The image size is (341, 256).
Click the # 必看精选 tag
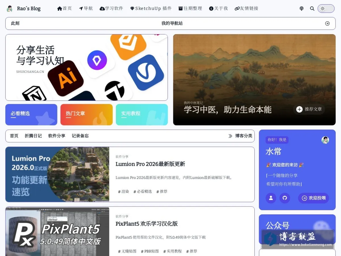coord(143,192)
